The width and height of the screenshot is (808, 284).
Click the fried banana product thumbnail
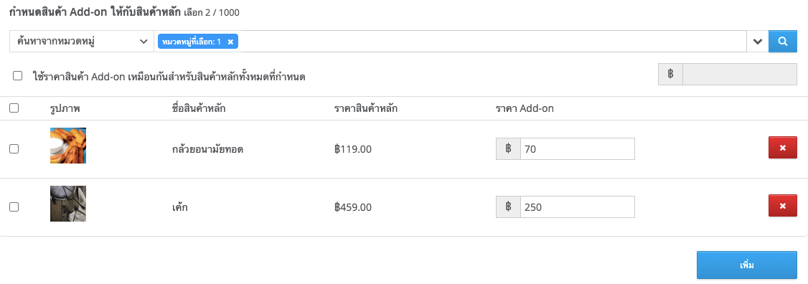[x=68, y=146]
